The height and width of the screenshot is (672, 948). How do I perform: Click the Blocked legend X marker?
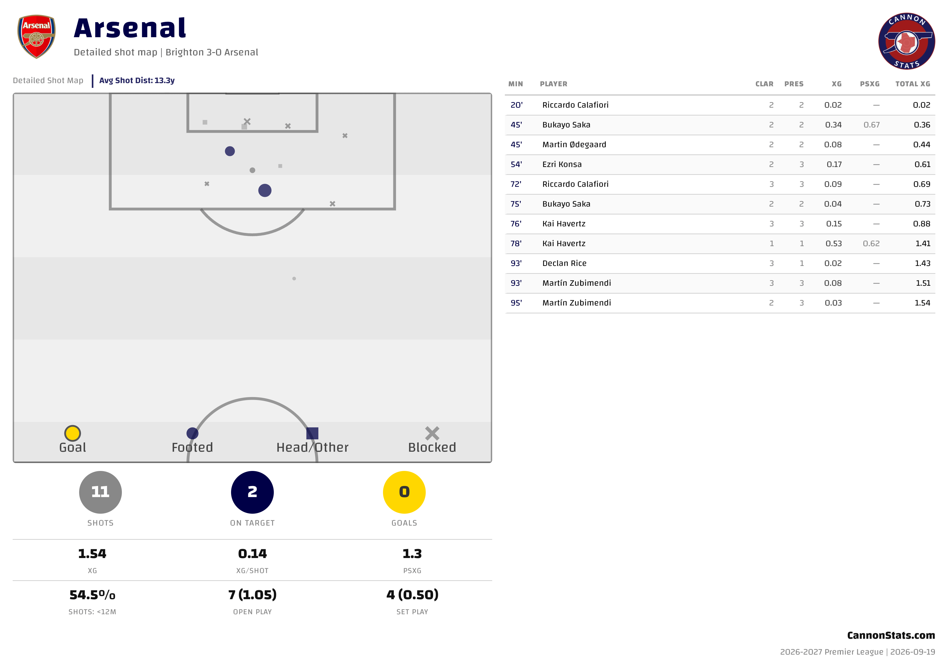432,433
